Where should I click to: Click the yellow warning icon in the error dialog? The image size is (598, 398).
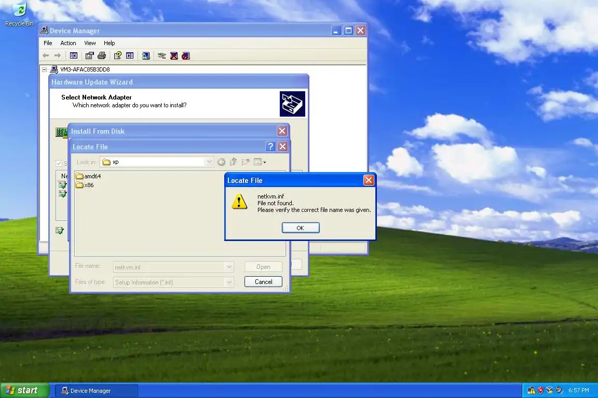click(239, 201)
